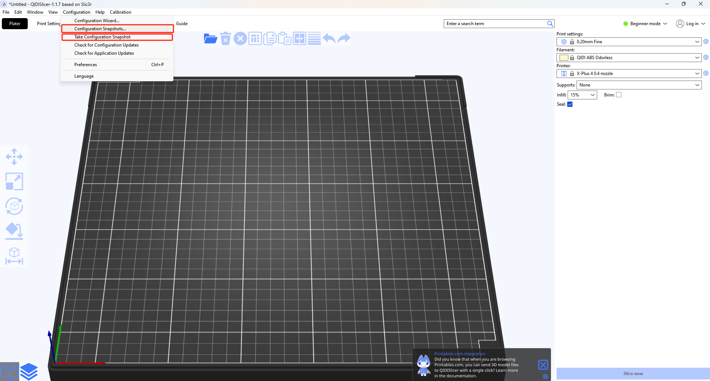Select the Rotate tool icon
The width and height of the screenshot is (710, 381).
tap(14, 206)
